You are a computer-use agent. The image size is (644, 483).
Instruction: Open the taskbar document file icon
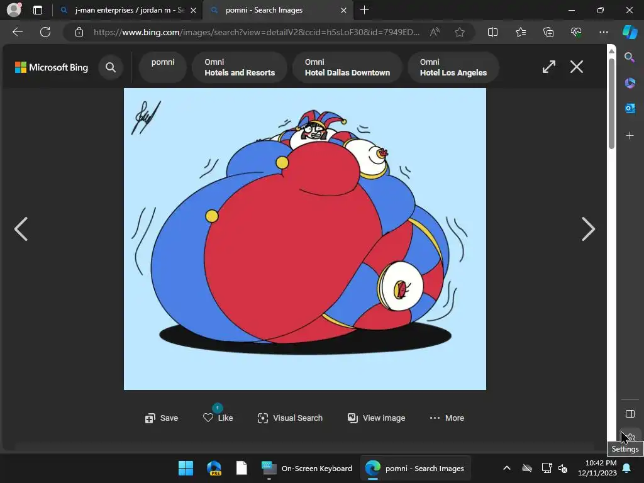(x=241, y=468)
